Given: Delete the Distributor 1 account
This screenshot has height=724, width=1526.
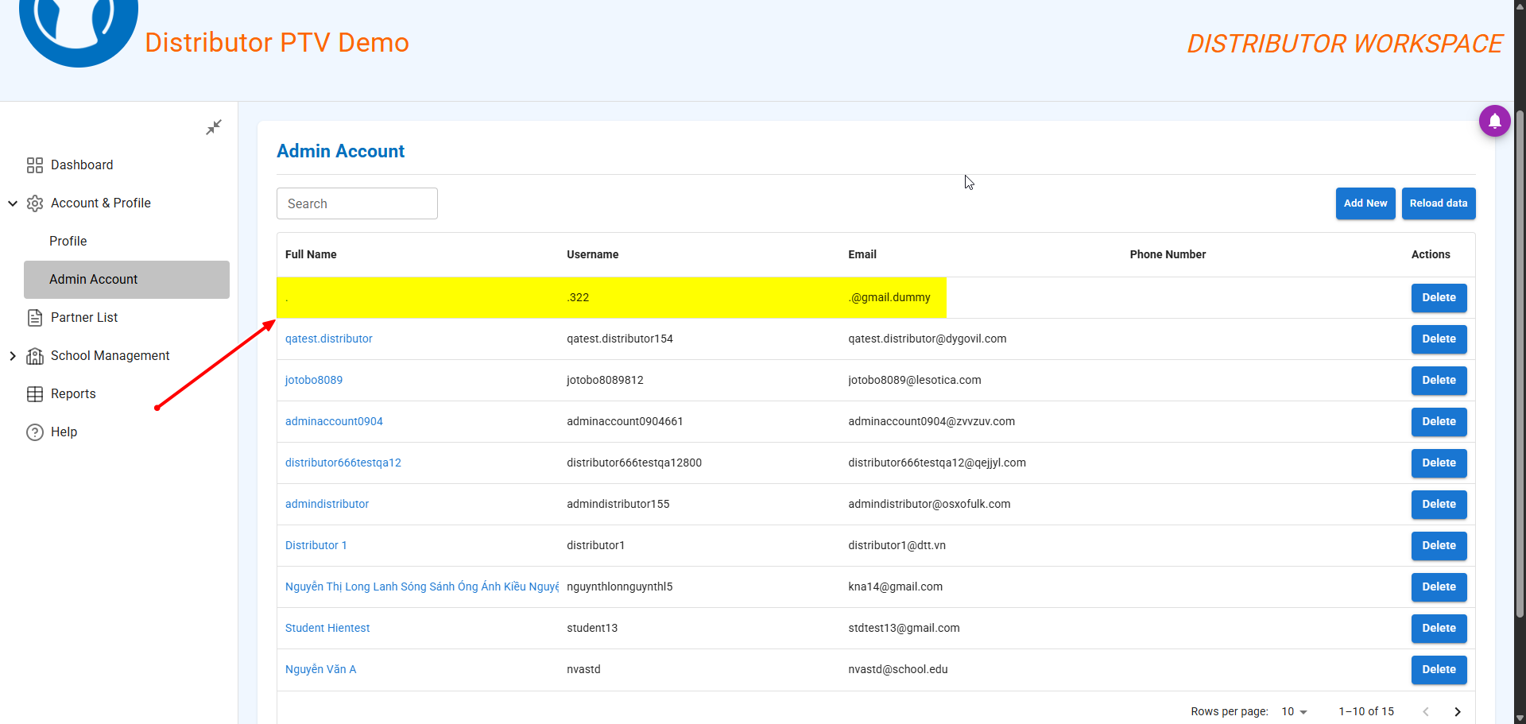Looking at the screenshot, I should [x=1439, y=546].
